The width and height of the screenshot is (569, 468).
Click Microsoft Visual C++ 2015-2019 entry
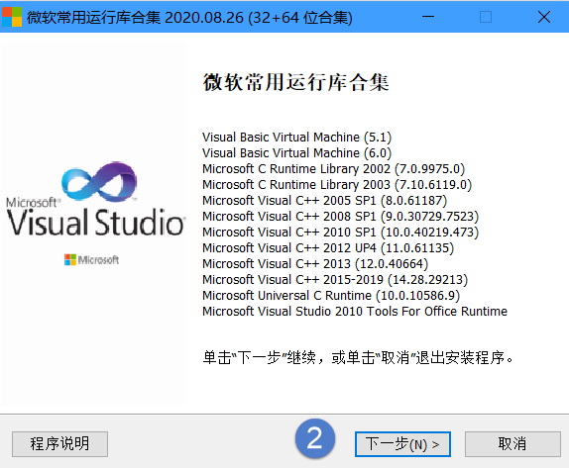tap(335, 280)
